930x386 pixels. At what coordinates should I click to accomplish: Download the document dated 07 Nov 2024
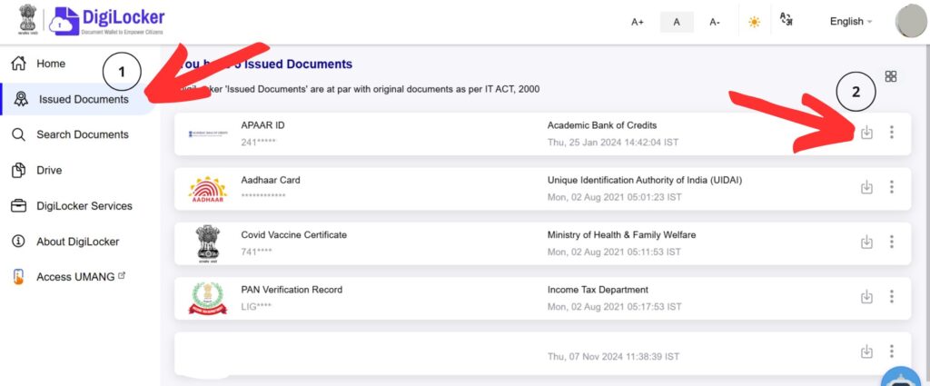pos(866,351)
